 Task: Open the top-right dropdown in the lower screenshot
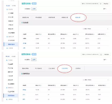click(107, 55)
